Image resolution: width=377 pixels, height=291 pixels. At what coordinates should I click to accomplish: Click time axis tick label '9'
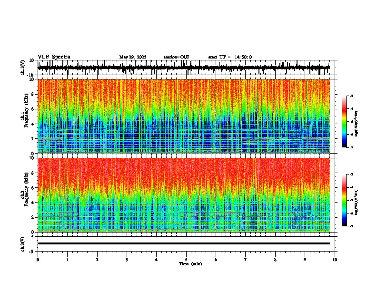305,260
